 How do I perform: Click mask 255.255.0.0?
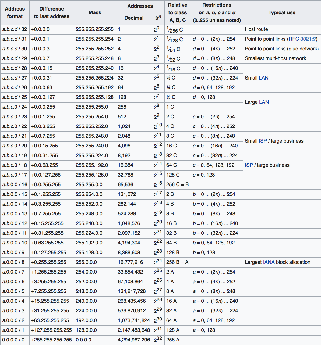pos(95,185)
